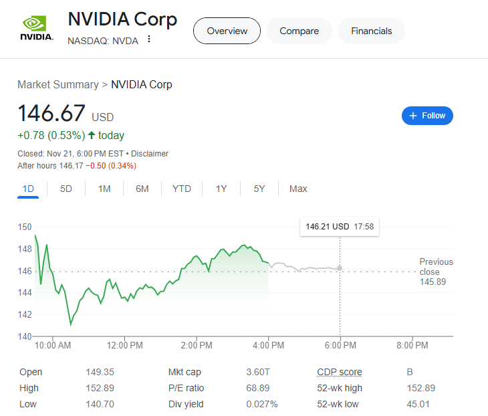This screenshot has height=416, width=488.
Task: Select the 1Y chart range
Action: coord(221,189)
